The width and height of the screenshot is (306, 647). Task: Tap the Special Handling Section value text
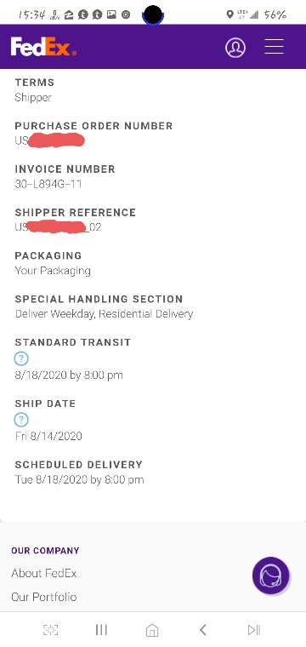104,314
